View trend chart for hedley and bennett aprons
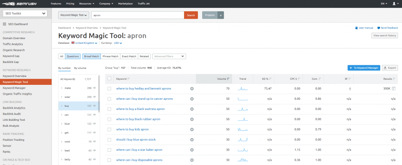The height and width of the screenshot is (165, 402). [x=243, y=89]
